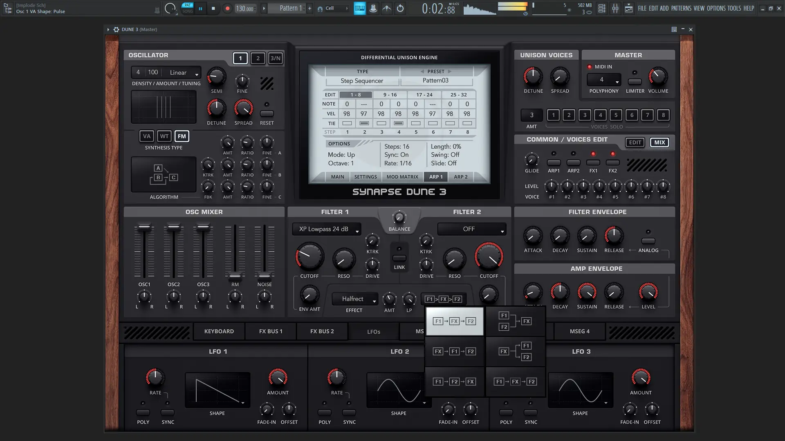Select the F1 to F2 to FX routing icon

click(454, 382)
